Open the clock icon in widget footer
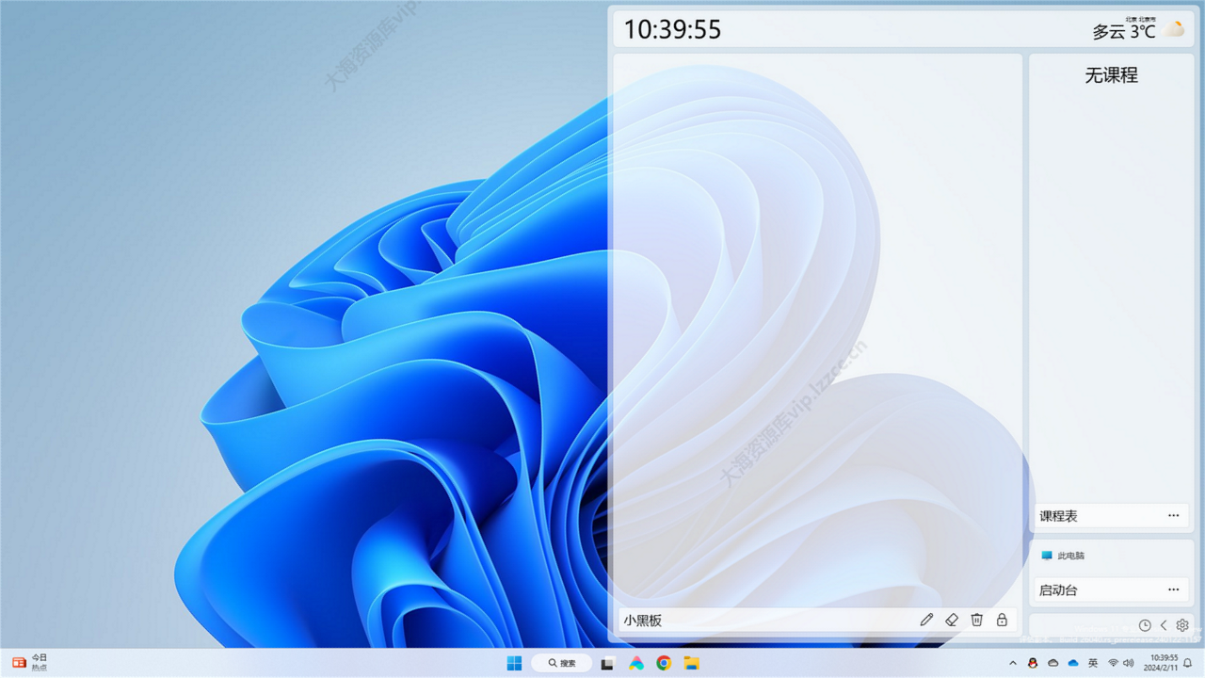Image resolution: width=1205 pixels, height=678 pixels. 1145,625
